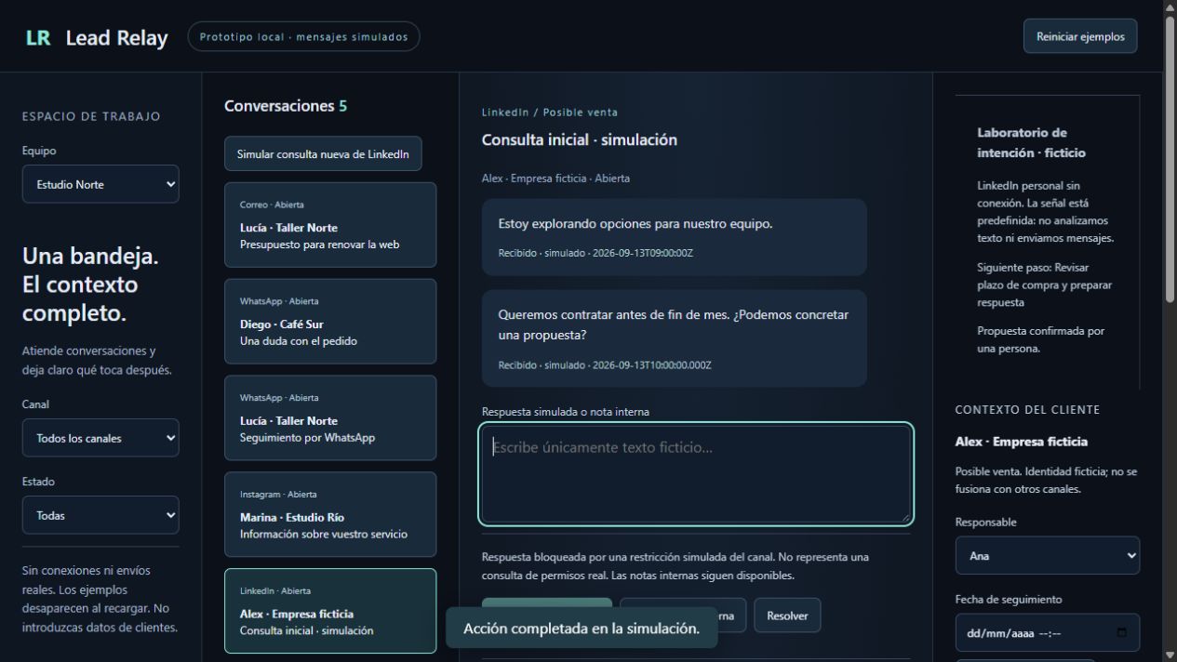Click the timestamp 2026-09-13T09:00:00Z

(x=642, y=253)
